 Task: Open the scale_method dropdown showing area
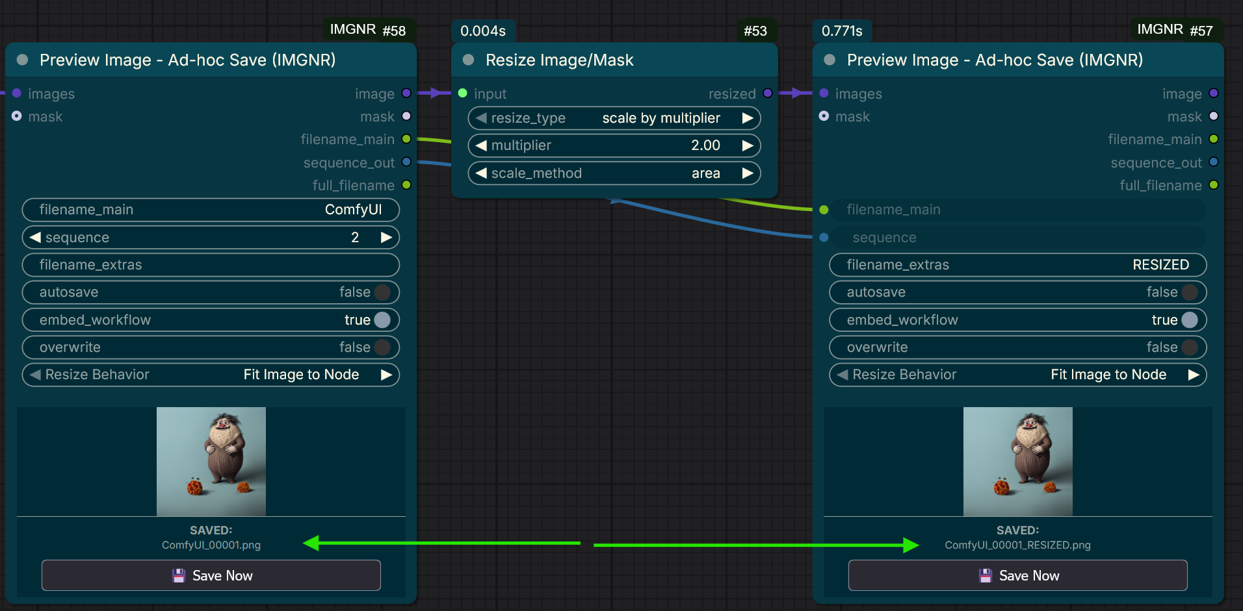pos(614,173)
